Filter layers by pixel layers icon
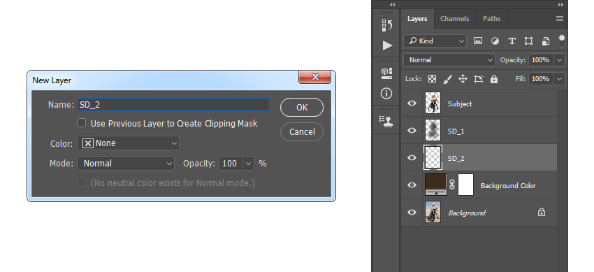This screenshot has height=272, width=594. (x=478, y=41)
